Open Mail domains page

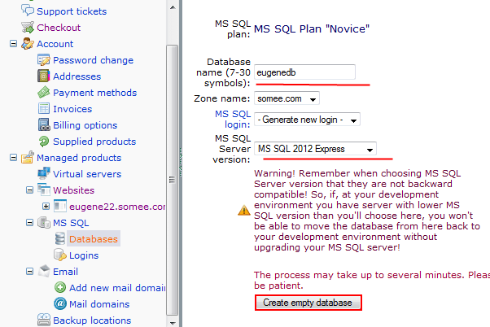(99, 304)
